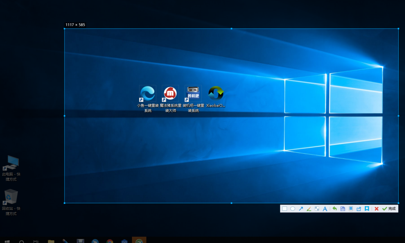Click the share screenshot icon
This screenshot has width=405, height=243.
pyautogui.click(x=359, y=209)
